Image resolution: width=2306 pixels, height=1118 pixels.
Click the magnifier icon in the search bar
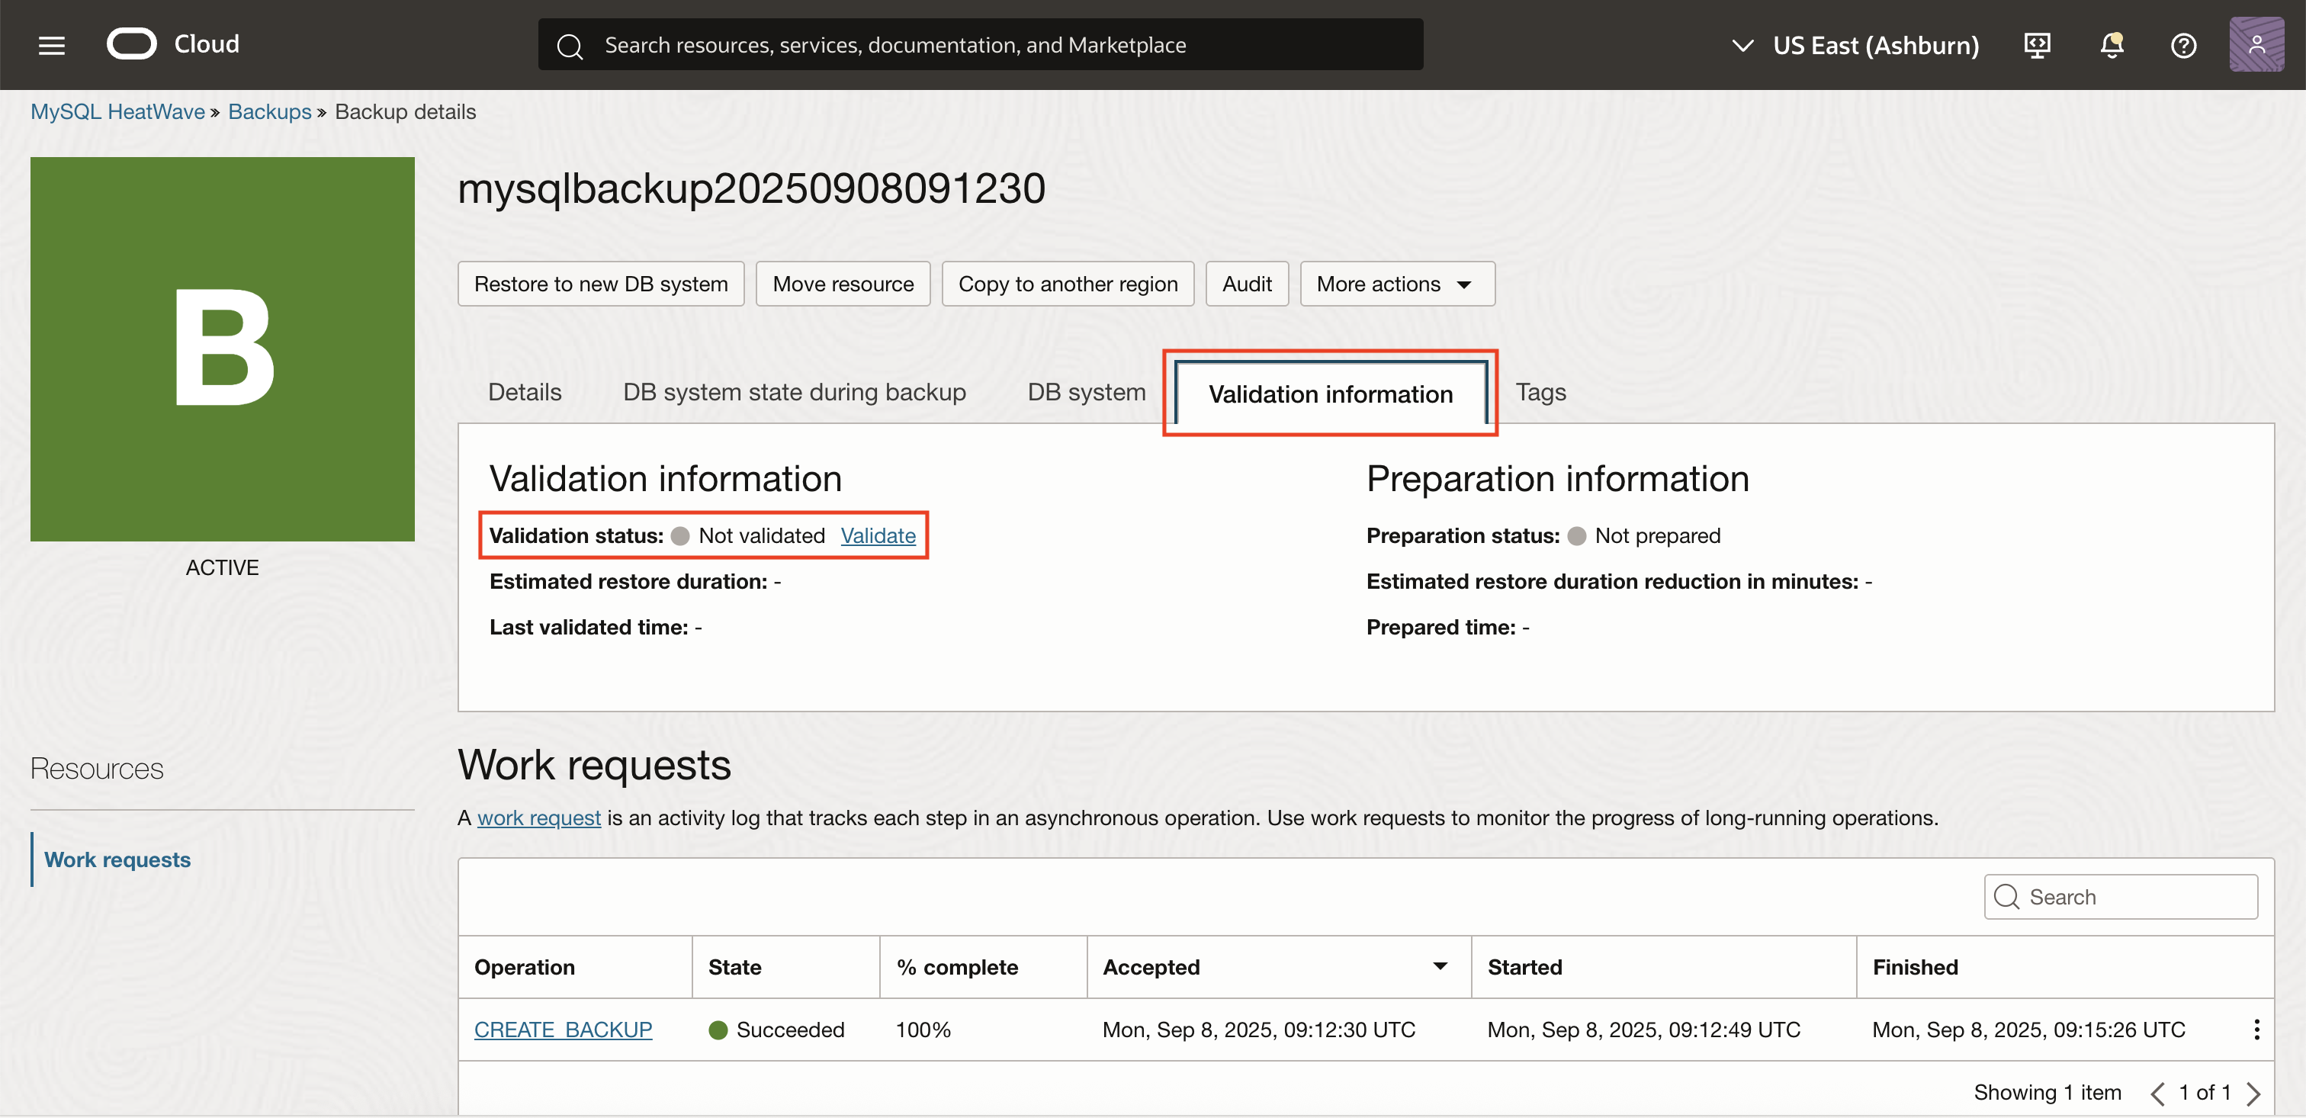click(571, 44)
